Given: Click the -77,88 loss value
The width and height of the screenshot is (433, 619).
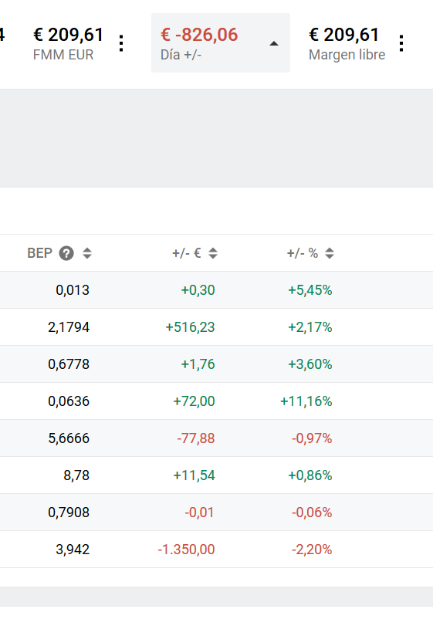Looking at the screenshot, I should click(x=196, y=438).
